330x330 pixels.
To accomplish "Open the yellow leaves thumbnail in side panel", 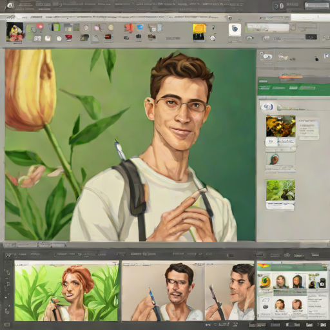I will 280,126.
